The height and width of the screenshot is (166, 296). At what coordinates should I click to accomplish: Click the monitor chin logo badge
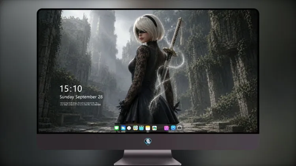148,142
